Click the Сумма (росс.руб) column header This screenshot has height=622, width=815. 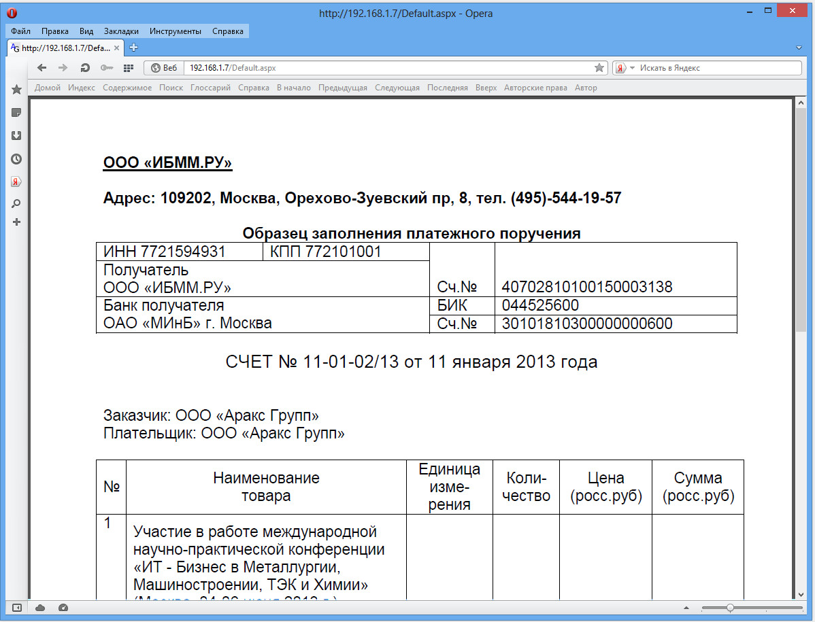698,487
